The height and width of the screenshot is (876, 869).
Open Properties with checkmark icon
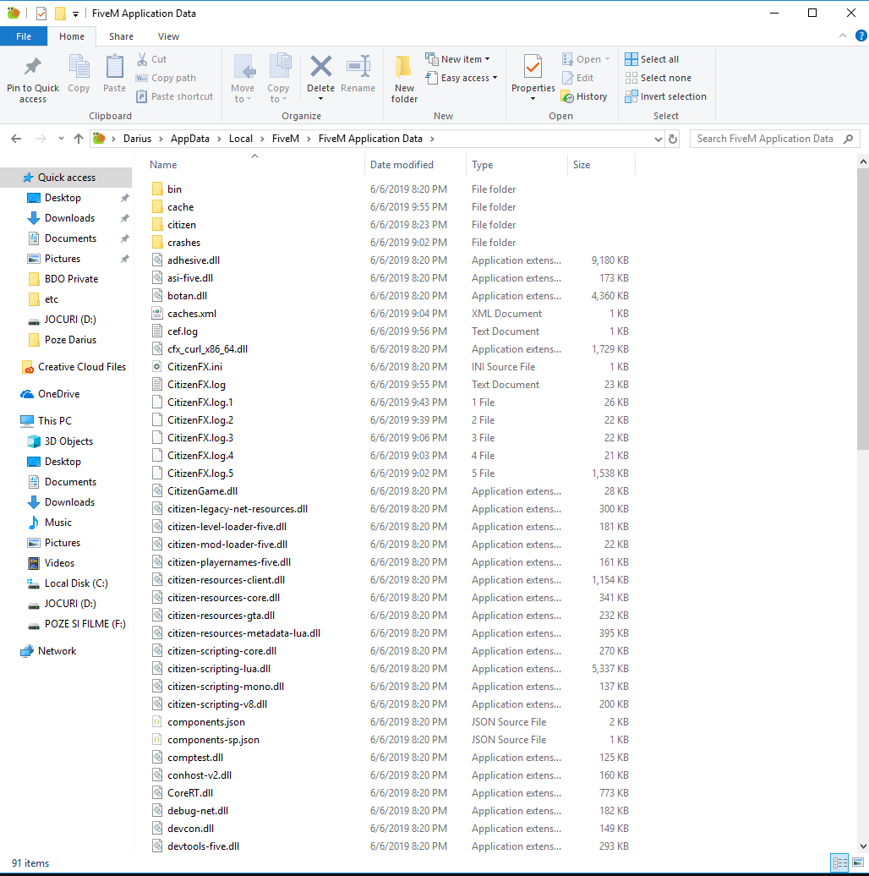point(533,67)
